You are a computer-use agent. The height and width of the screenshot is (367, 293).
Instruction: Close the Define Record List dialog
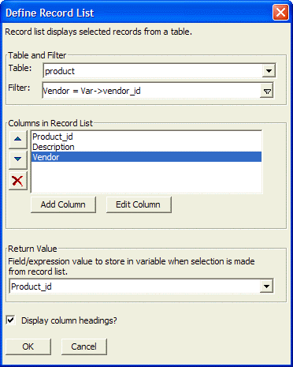280,13
